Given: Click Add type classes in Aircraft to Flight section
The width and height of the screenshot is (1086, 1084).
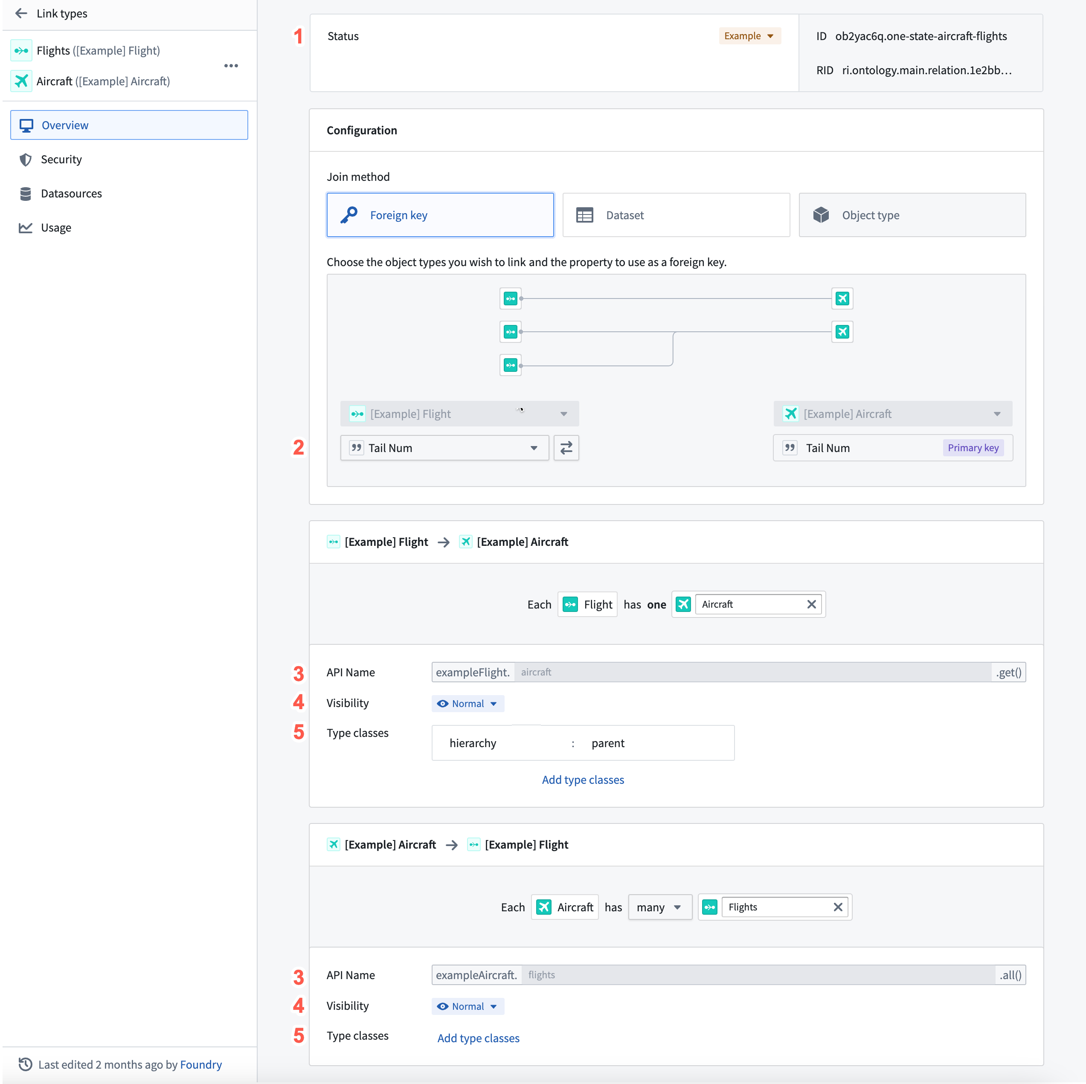Looking at the screenshot, I should [478, 1038].
